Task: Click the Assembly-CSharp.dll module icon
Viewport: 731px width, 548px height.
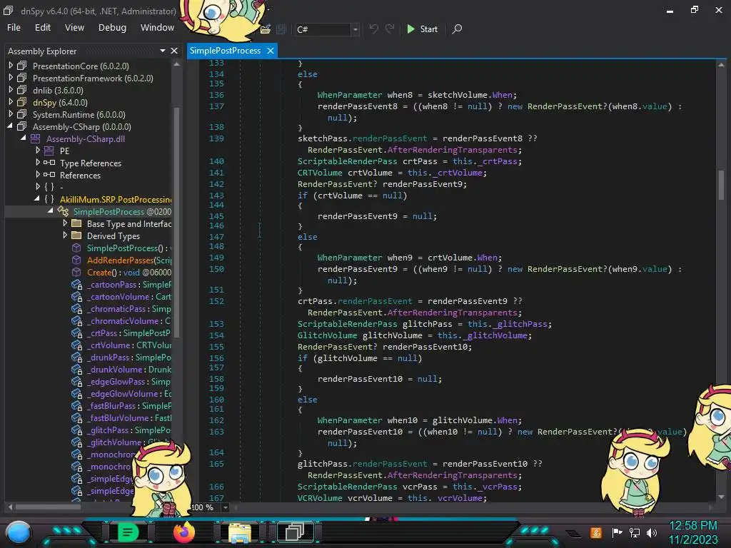Action: (36, 138)
